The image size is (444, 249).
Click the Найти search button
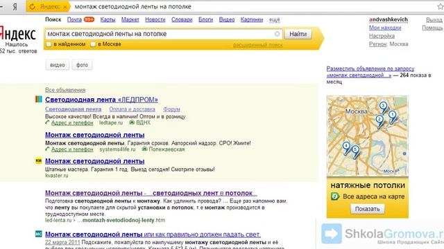[298, 34]
